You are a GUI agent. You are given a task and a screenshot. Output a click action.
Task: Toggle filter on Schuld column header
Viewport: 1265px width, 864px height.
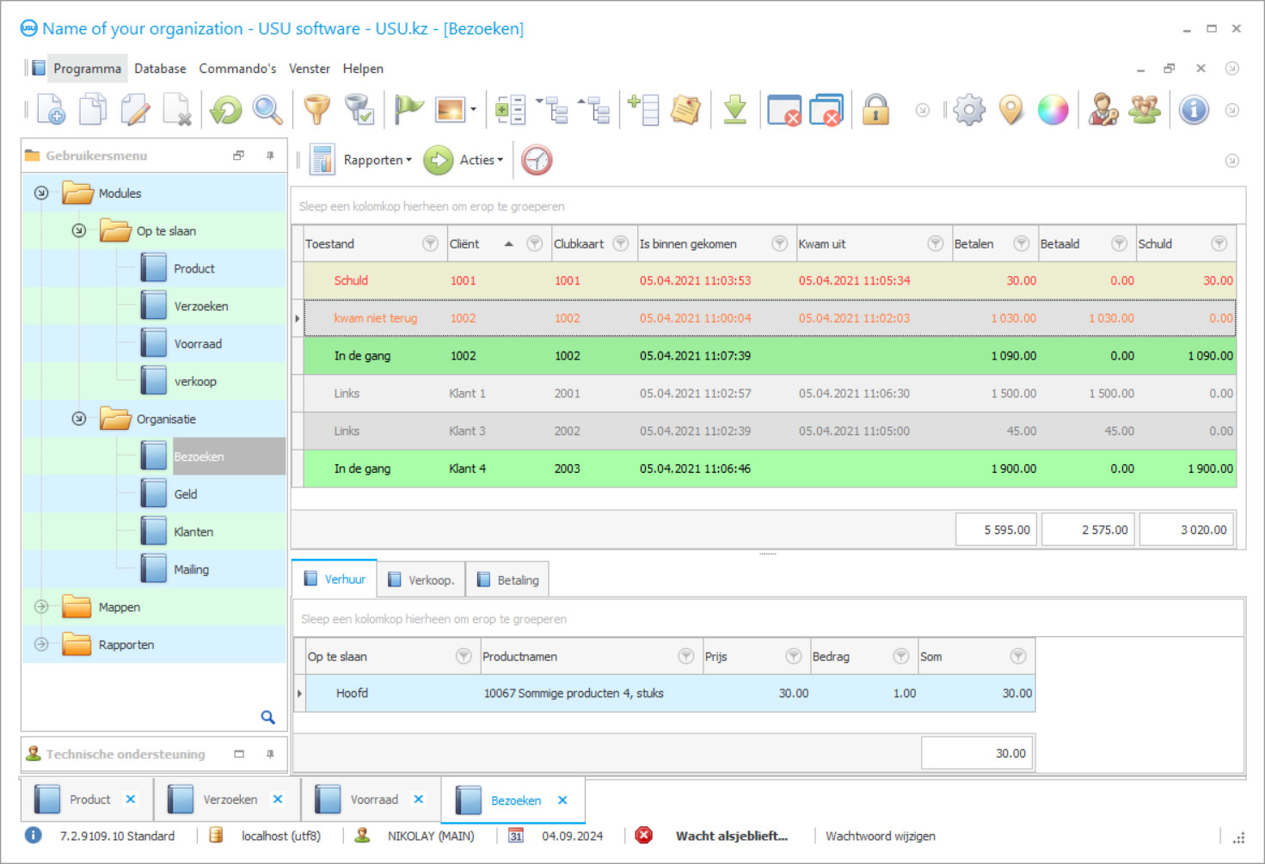tap(1219, 244)
